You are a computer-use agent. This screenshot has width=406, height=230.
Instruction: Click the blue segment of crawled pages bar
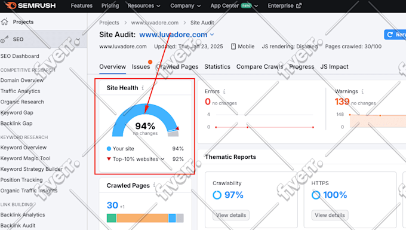[x=172, y=218]
